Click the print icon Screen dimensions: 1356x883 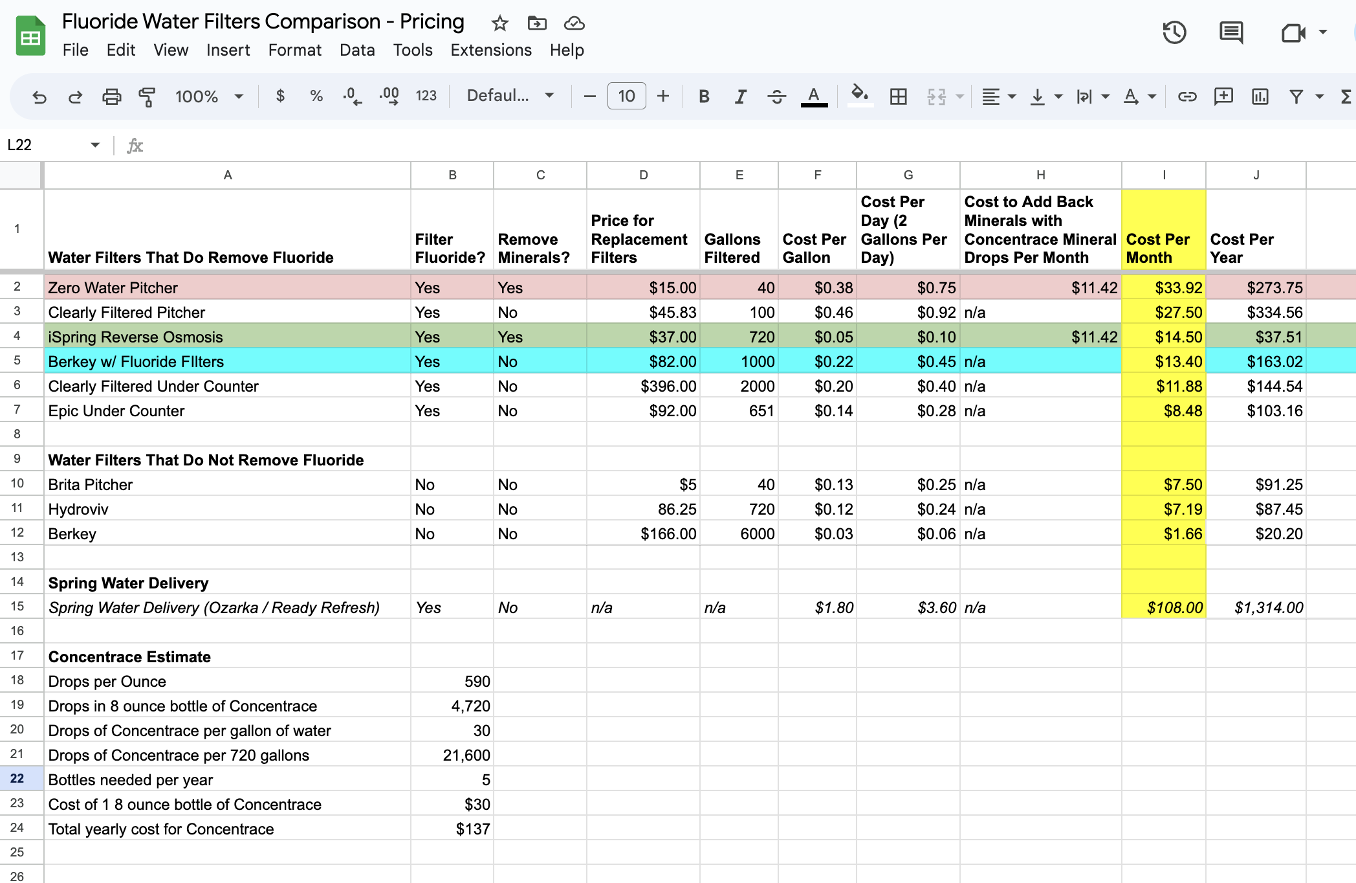(111, 97)
